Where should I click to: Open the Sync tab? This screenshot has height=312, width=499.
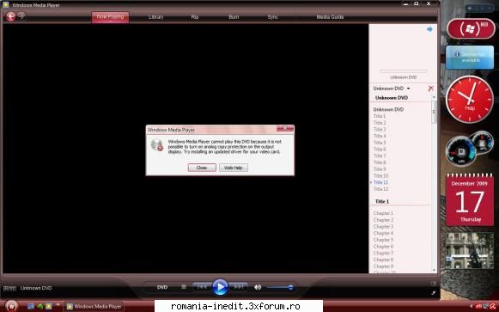point(273,17)
